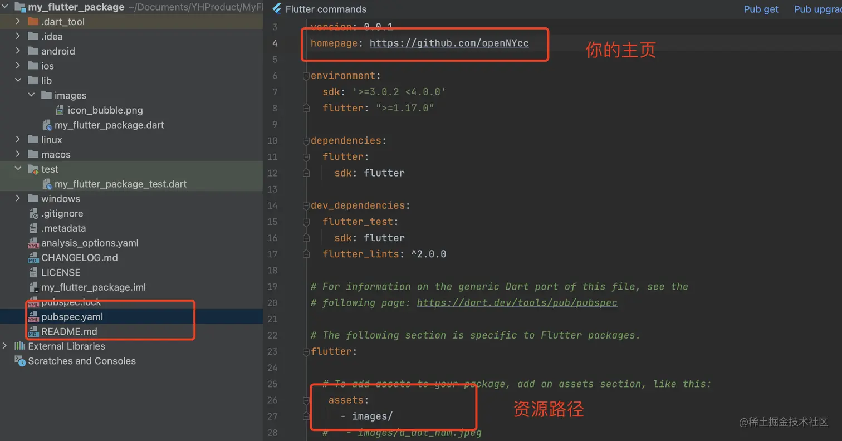Click the External Libraries icon

20,346
